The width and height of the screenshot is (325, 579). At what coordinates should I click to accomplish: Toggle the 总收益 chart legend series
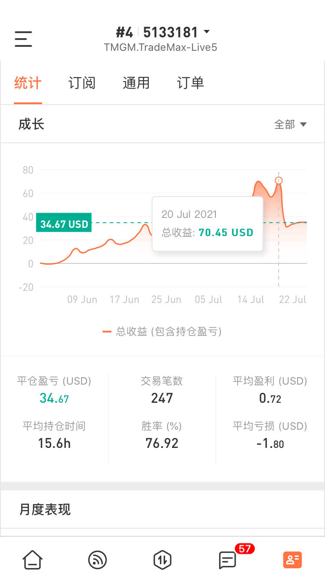tap(162, 332)
